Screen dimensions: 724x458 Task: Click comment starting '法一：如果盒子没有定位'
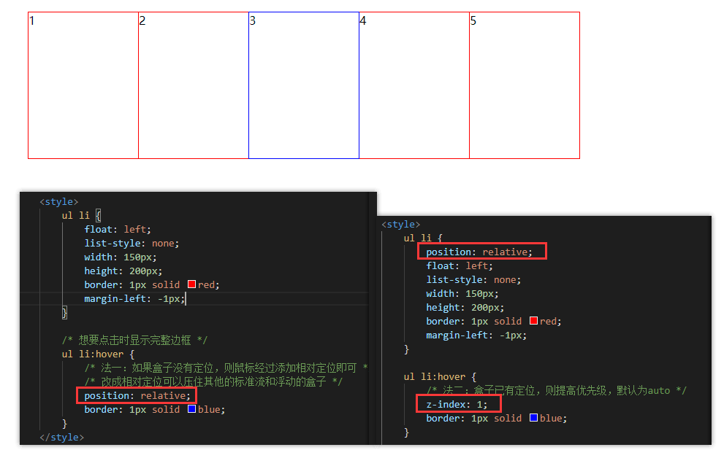[226, 368]
